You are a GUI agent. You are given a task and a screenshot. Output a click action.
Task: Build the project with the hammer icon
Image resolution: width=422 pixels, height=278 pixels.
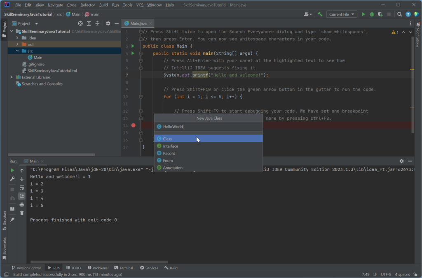click(320, 14)
